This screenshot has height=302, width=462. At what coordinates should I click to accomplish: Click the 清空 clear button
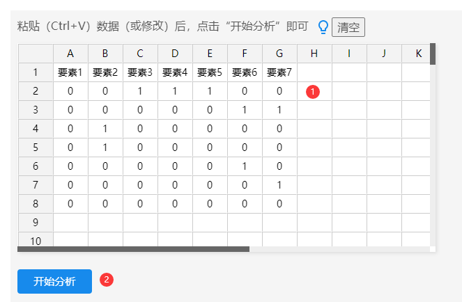point(348,28)
